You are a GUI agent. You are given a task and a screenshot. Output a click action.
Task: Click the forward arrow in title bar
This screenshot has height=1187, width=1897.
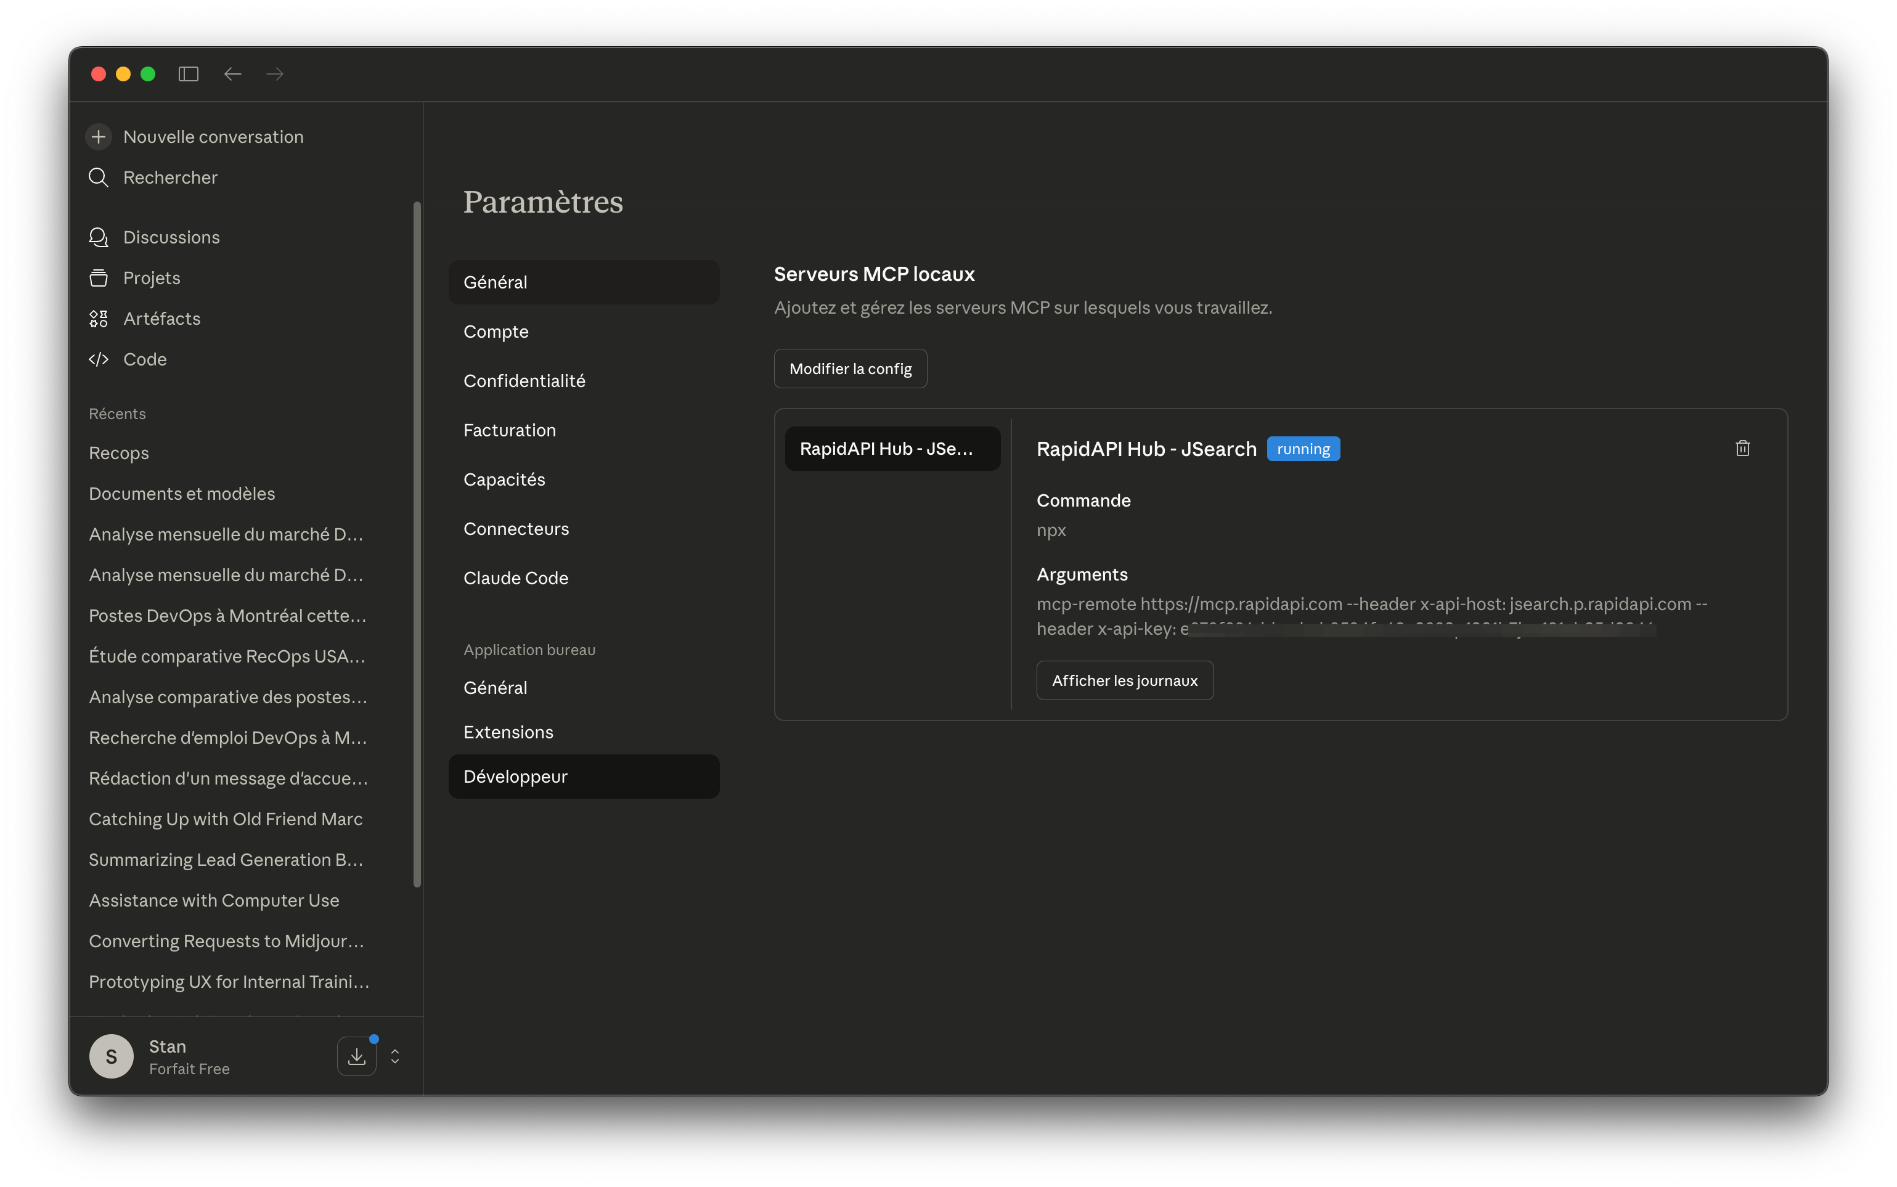(x=275, y=74)
